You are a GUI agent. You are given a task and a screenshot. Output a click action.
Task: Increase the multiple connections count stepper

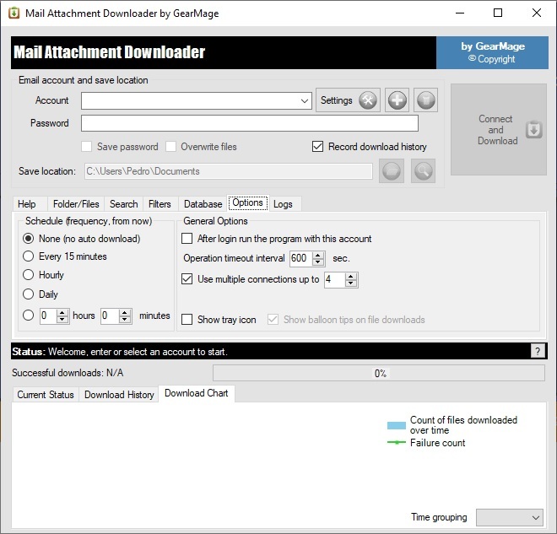(352, 276)
